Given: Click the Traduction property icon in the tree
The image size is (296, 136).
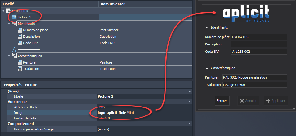Looking at the screenshot, I should (20, 69).
